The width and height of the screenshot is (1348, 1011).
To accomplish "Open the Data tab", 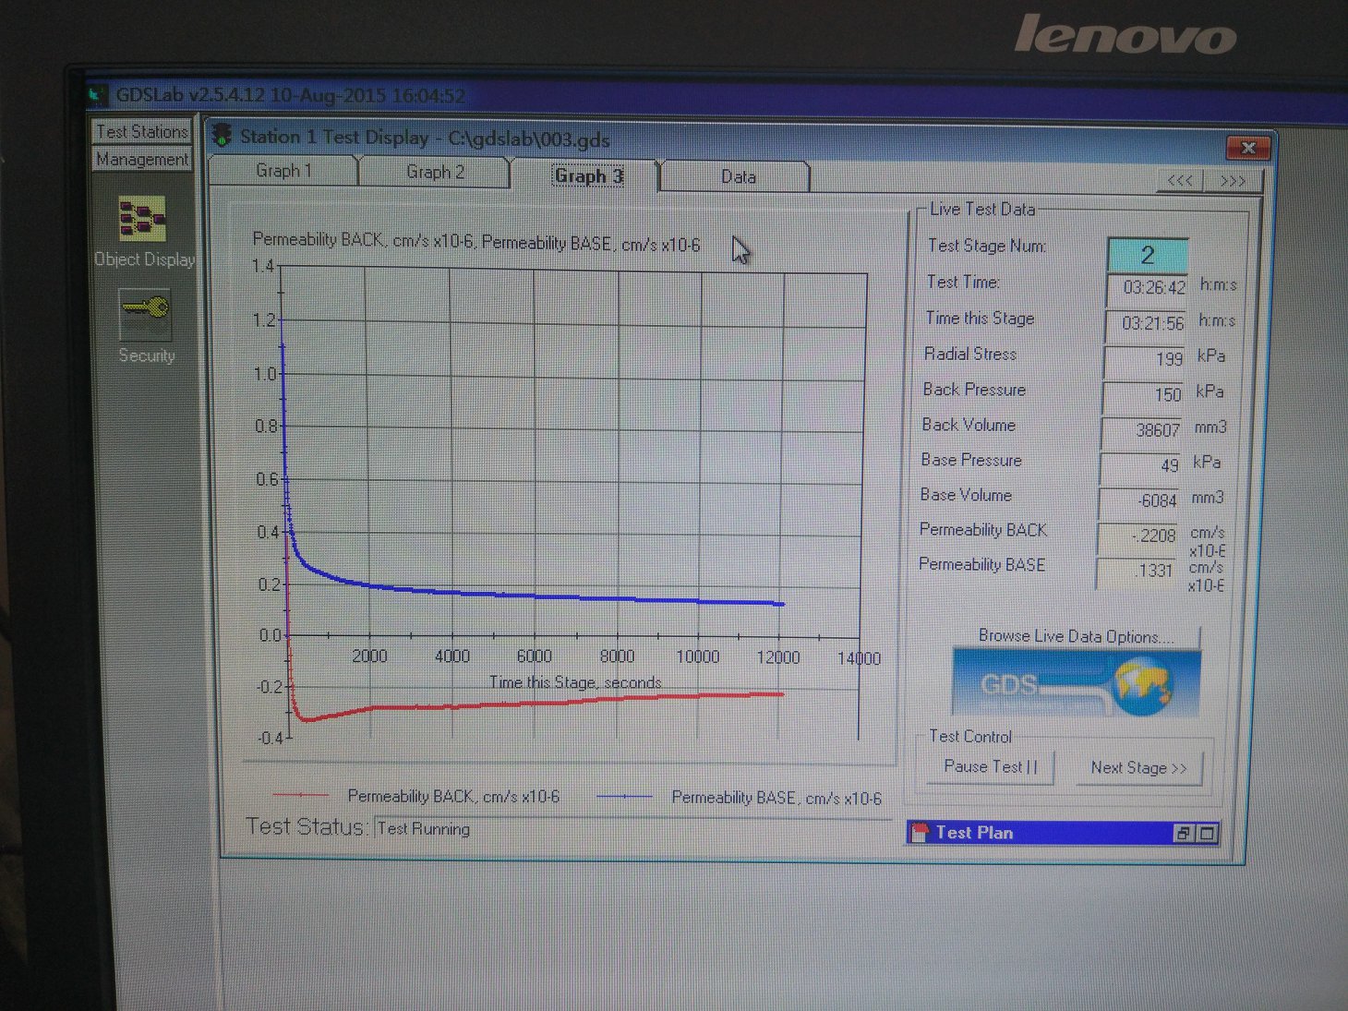I will point(738,176).
